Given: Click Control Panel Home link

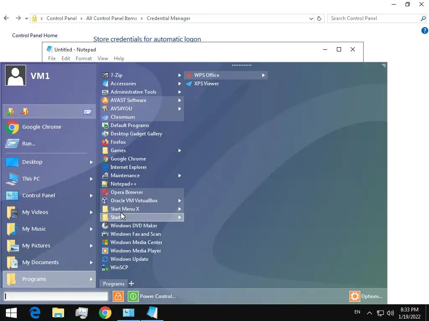Looking at the screenshot, I should [x=35, y=36].
